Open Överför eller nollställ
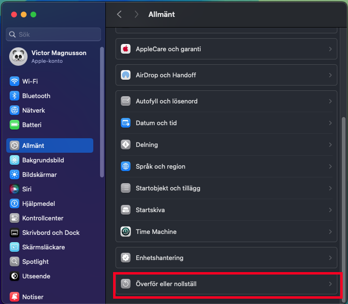 (226, 284)
